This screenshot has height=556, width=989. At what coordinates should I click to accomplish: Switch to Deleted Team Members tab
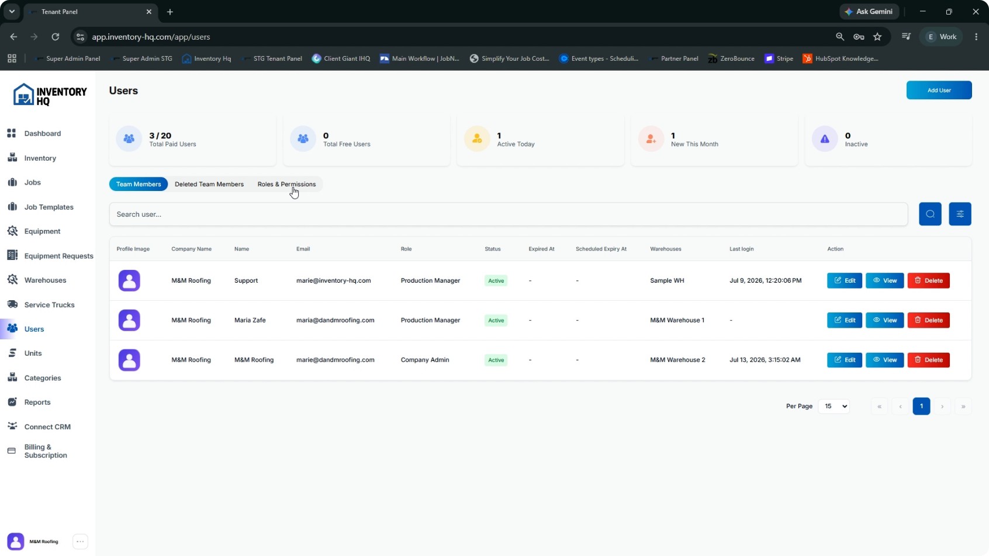coord(209,184)
